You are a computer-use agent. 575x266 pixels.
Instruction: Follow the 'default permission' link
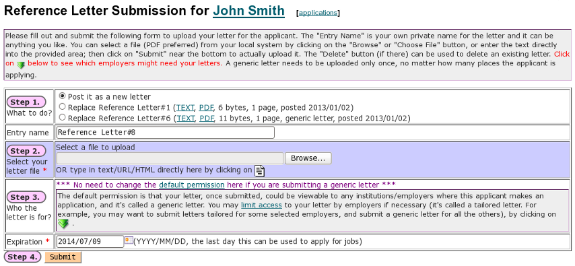[192, 185]
